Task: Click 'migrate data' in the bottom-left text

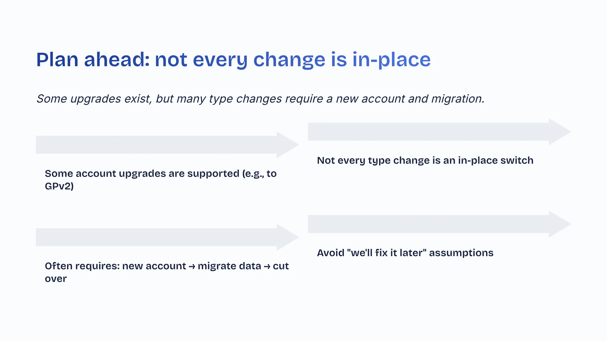Action: click(x=229, y=266)
